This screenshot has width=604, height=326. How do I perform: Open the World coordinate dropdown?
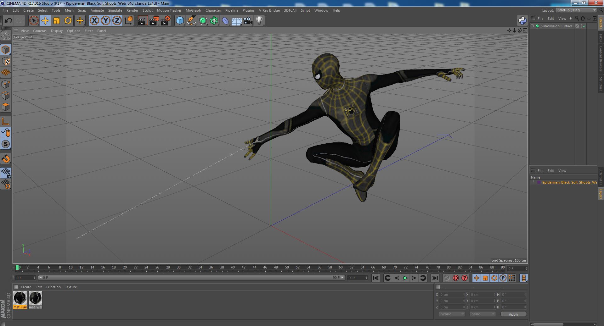click(x=452, y=314)
